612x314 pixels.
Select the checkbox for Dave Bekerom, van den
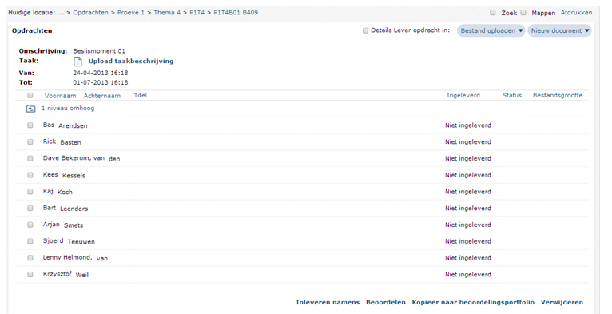point(30,158)
